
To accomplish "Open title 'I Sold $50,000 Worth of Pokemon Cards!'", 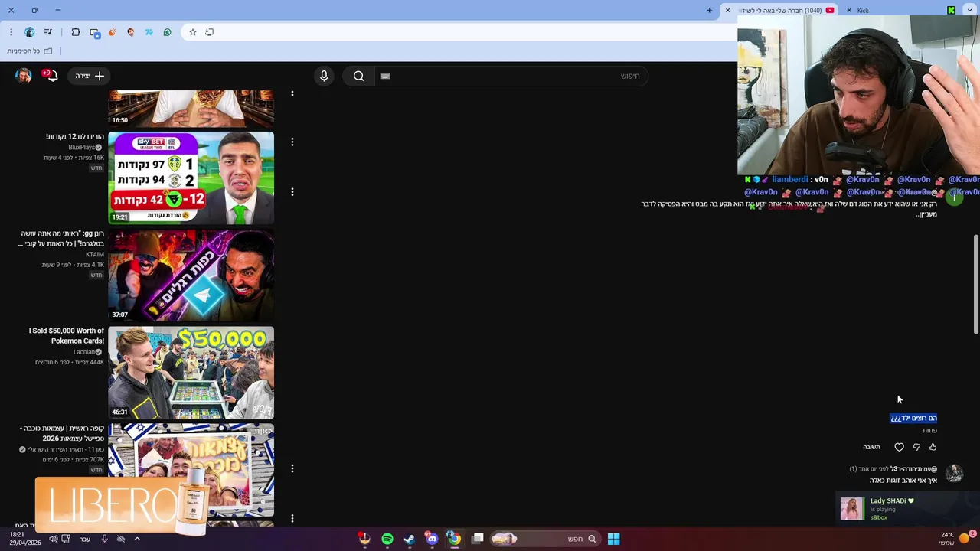I will 67,335.
